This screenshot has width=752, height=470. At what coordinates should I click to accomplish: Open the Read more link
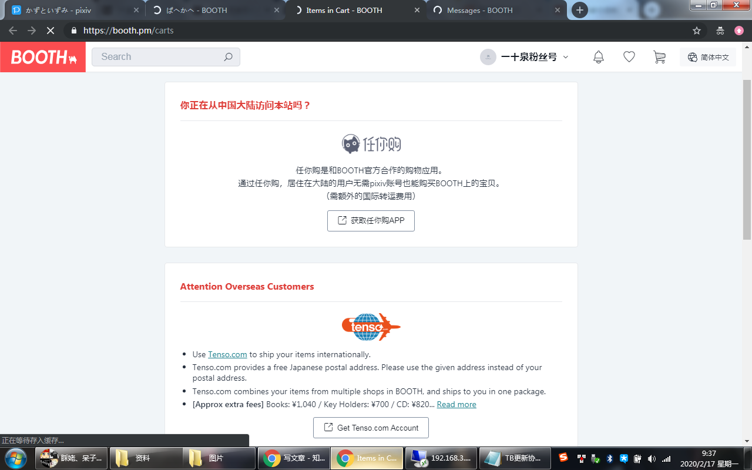coord(456,404)
